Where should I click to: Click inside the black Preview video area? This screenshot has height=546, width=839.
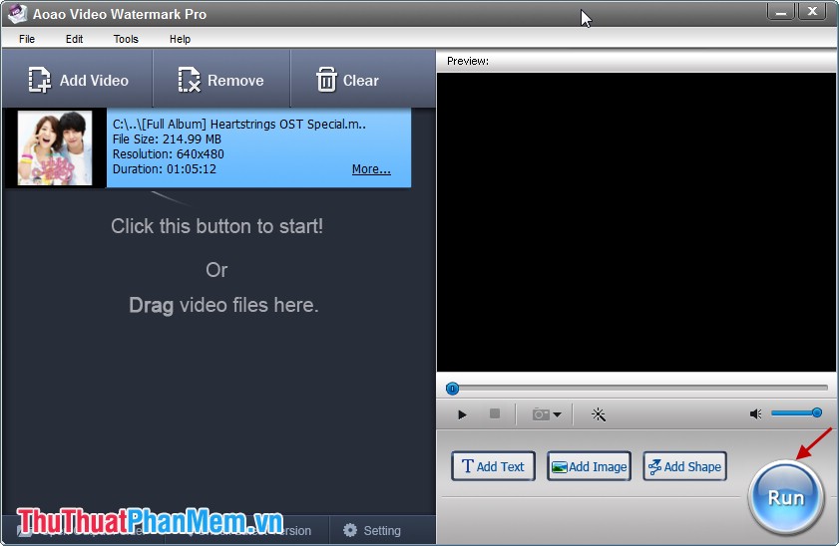click(x=635, y=222)
